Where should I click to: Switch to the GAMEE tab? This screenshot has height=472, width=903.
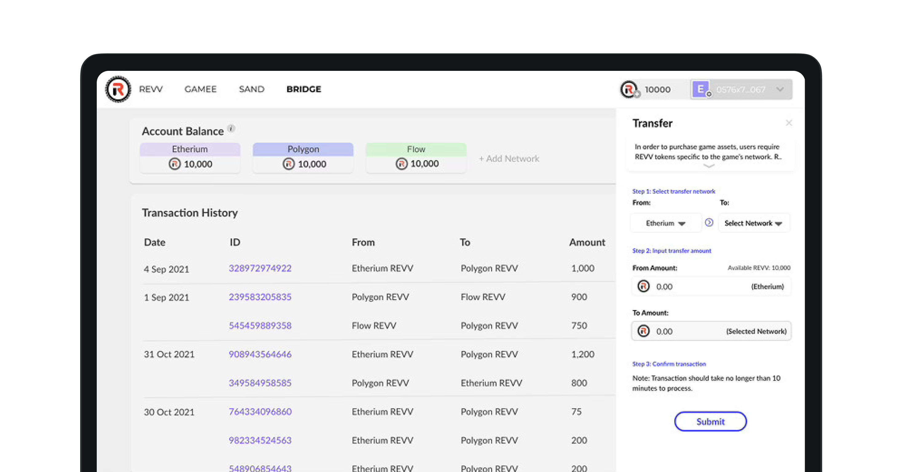pos(201,89)
